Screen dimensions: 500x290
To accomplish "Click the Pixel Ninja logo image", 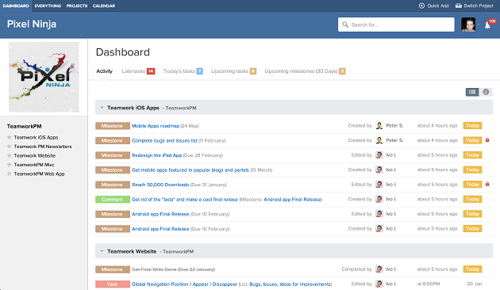I will pos(44,77).
